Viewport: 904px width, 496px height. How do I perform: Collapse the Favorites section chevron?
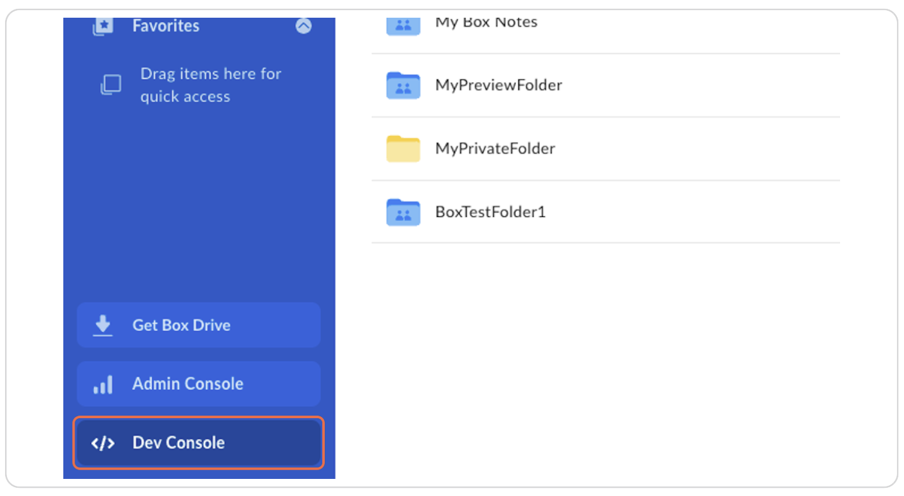[x=304, y=26]
